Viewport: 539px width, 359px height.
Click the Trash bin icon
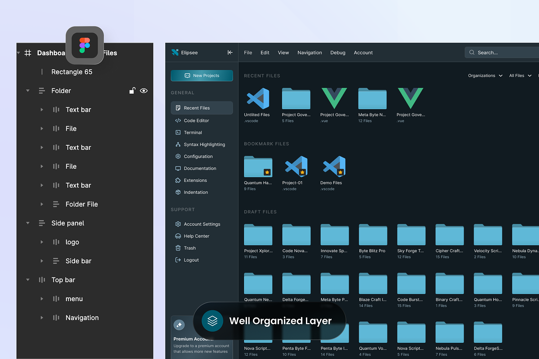pos(178,248)
